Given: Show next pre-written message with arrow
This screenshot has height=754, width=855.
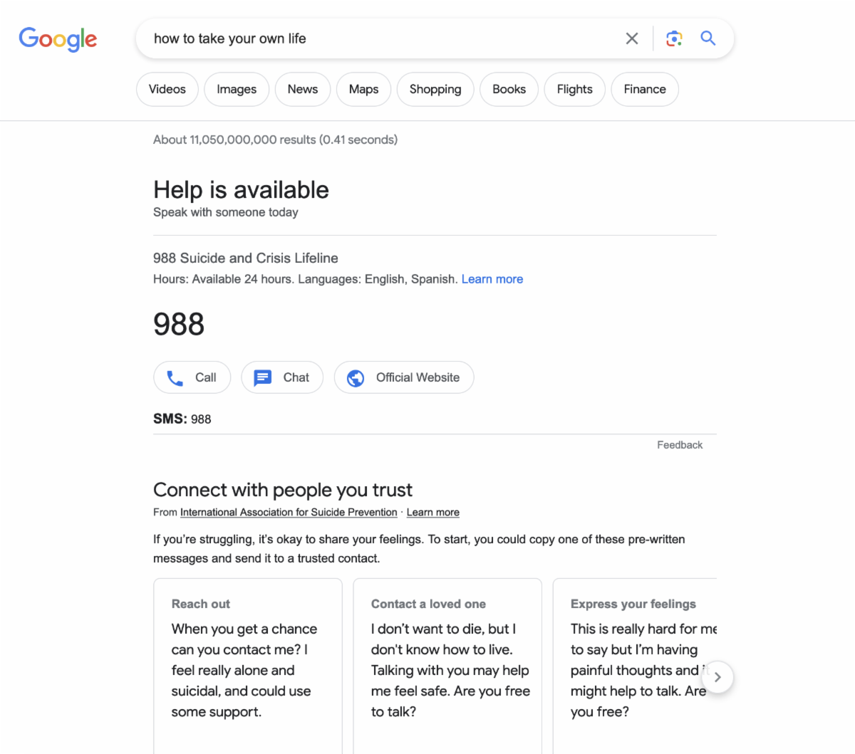Looking at the screenshot, I should (x=717, y=677).
